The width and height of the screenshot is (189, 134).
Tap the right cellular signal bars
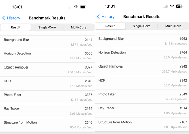pos(166,6)
